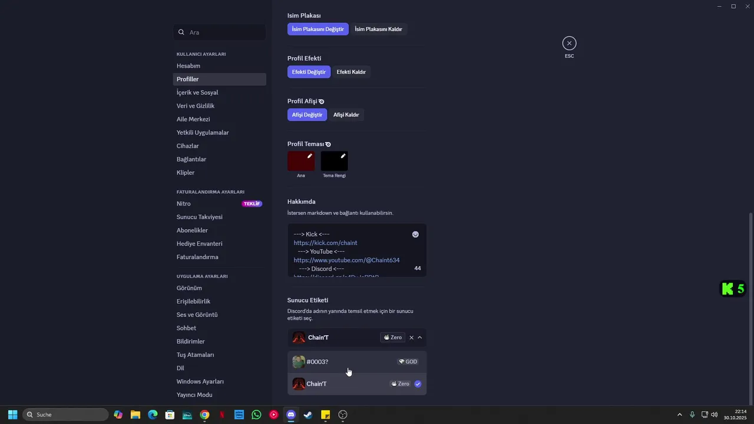The height and width of the screenshot is (424, 754).
Task: Click the Chain'T server avatar in dropdown header
Action: [299, 337]
